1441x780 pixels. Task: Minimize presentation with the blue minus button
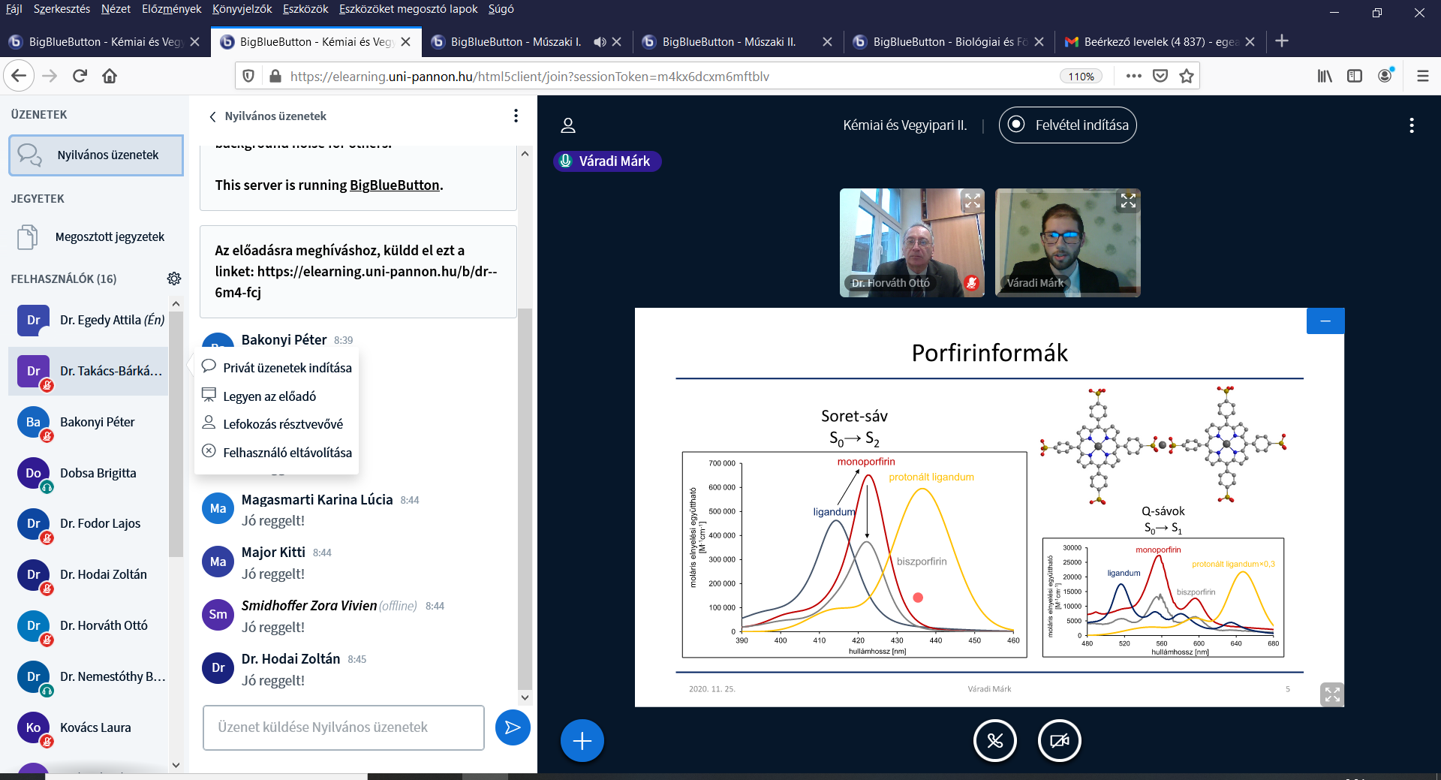coord(1325,321)
